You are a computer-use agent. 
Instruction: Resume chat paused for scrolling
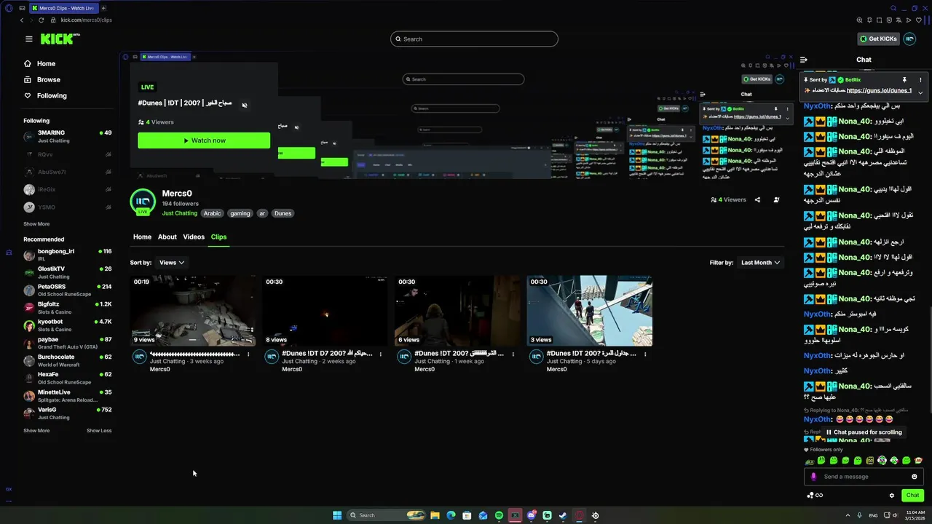point(864,432)
